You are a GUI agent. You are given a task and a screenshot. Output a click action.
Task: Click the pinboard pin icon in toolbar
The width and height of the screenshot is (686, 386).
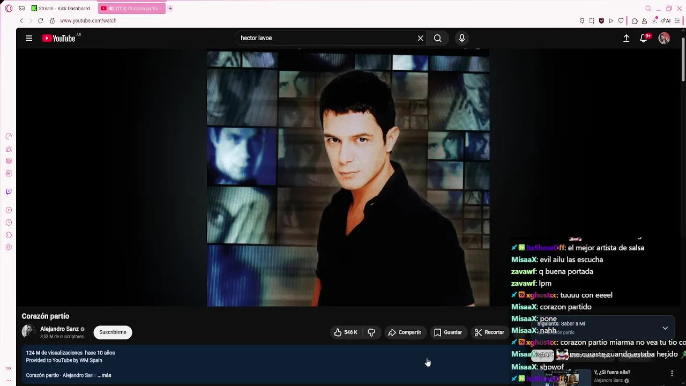coord(582,21)
